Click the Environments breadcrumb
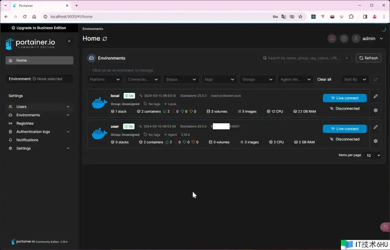Image resolution: width=390 pixels, height=250 pixels. pyautogui.click(x=93, y=29)
